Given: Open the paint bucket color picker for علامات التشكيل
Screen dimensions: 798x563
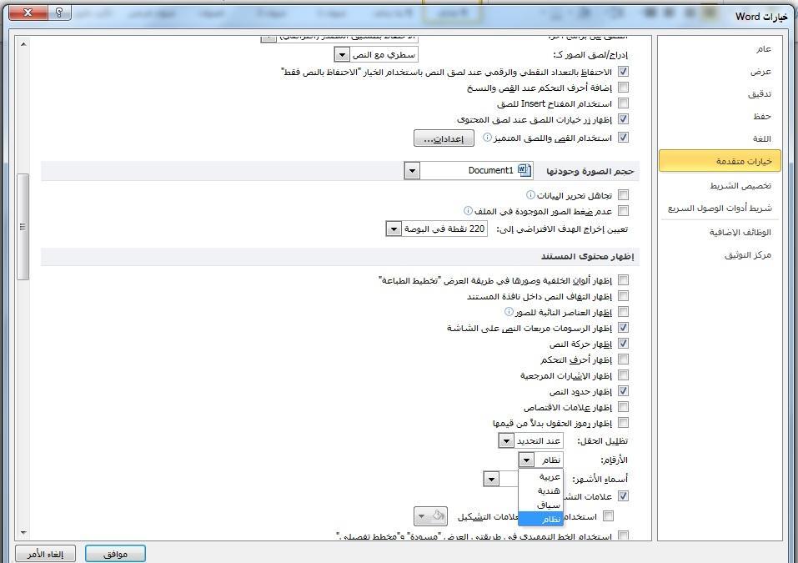Looking at the screenshot, I should (x=430, y=516).
